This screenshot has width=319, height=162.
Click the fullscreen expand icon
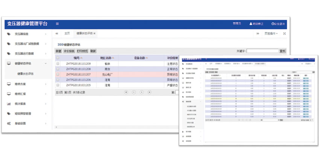pyautogui.click(x=284, y=34)
